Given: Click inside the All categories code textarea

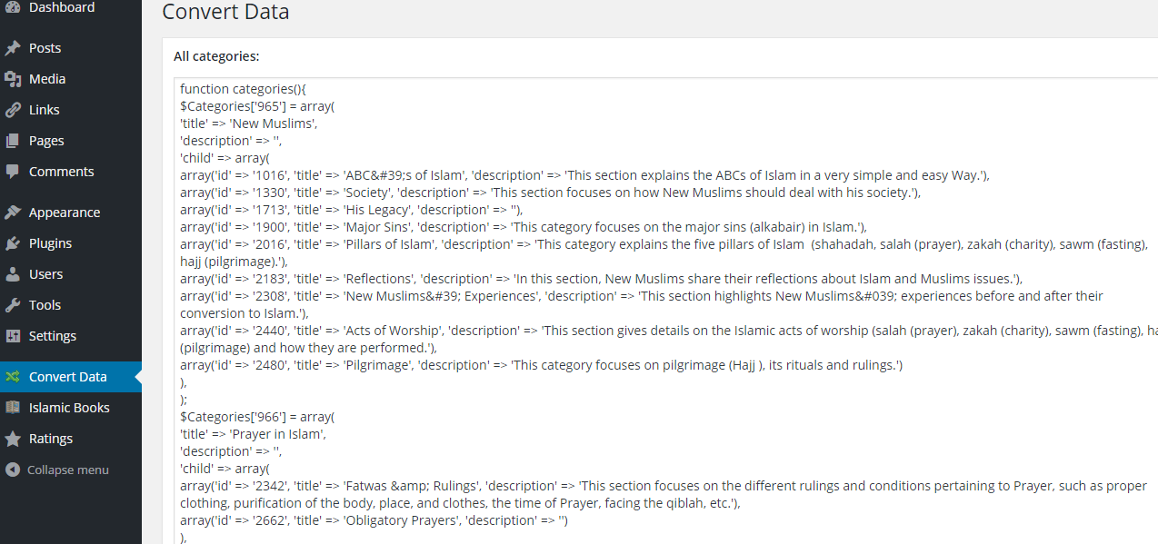Looking at the screenshot, I should click(x=665, y=311).
